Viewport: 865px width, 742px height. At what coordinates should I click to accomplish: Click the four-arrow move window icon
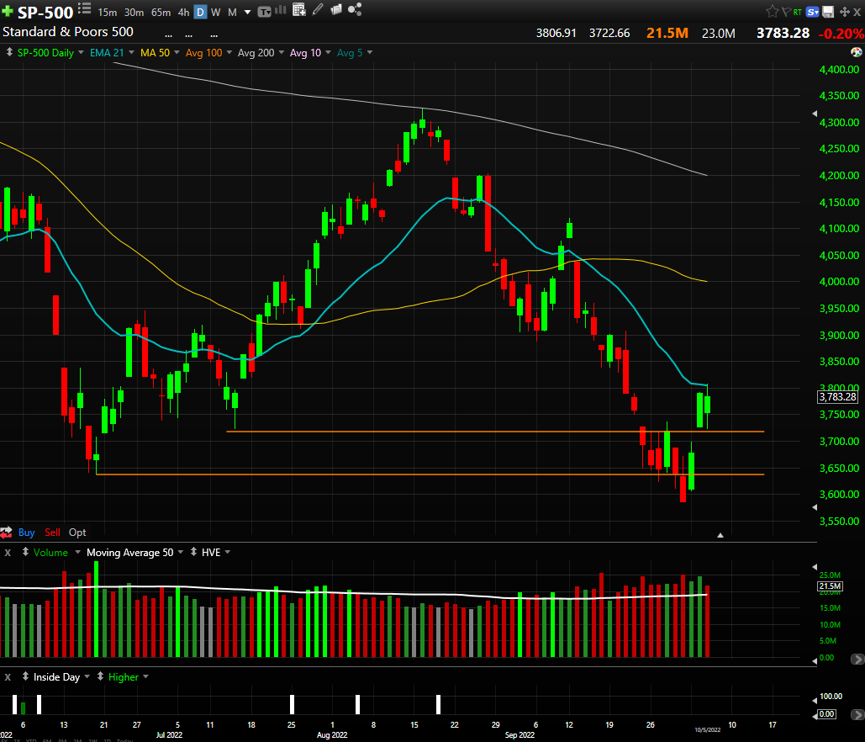(x=844, y=12)
